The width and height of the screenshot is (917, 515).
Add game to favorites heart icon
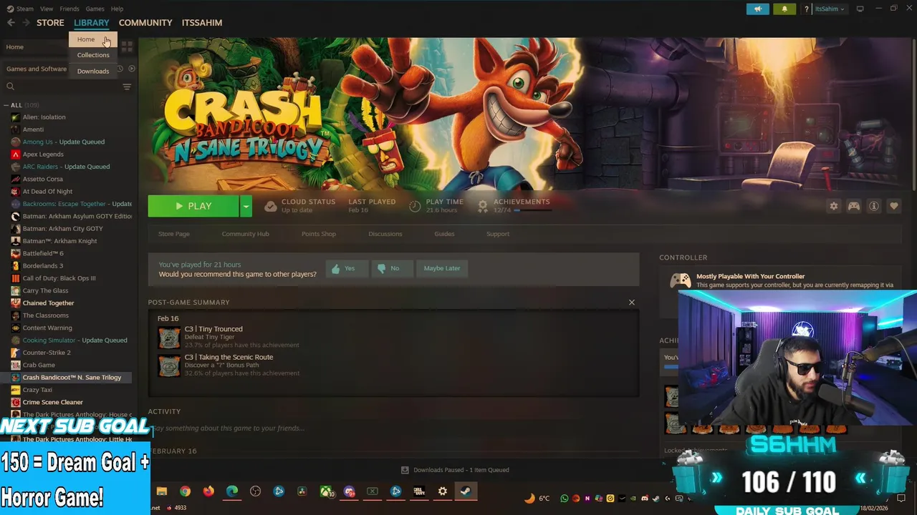click(x=893, y=206)
